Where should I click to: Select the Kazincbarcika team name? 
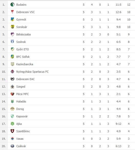tap(25, 64)
